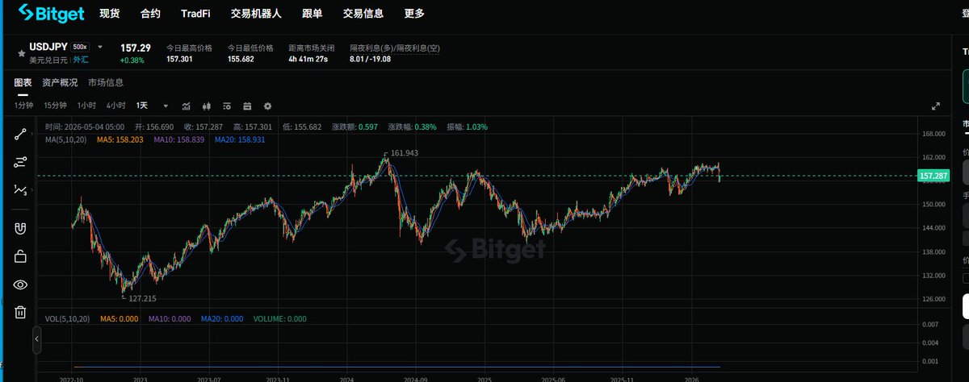Screen dimensions: 969x382
Task: Favorite USDJPY with the star icon
Action: pyautogui.click(x=22, y=53)
